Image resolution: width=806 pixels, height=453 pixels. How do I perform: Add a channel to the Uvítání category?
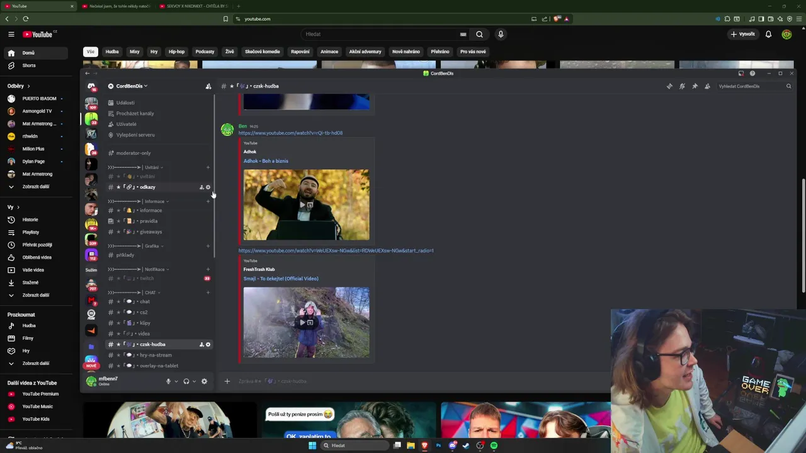pyautogui.click(x=208, y=167)
